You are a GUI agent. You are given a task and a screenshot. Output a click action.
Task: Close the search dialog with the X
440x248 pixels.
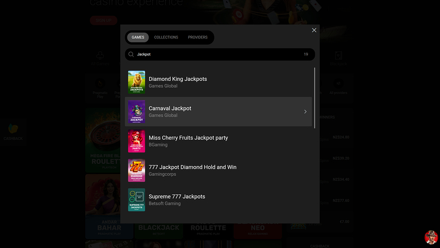[x=314, y=31]
